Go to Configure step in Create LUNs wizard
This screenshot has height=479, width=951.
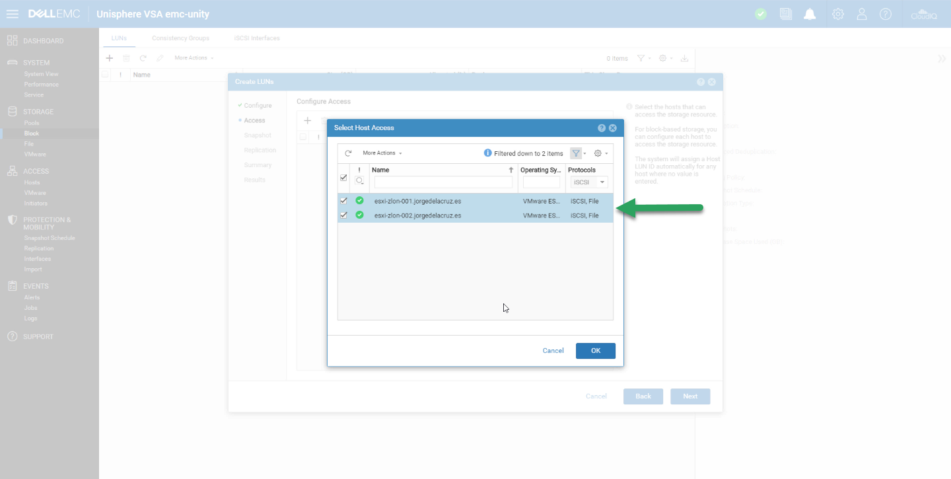(x=258, y=106)
